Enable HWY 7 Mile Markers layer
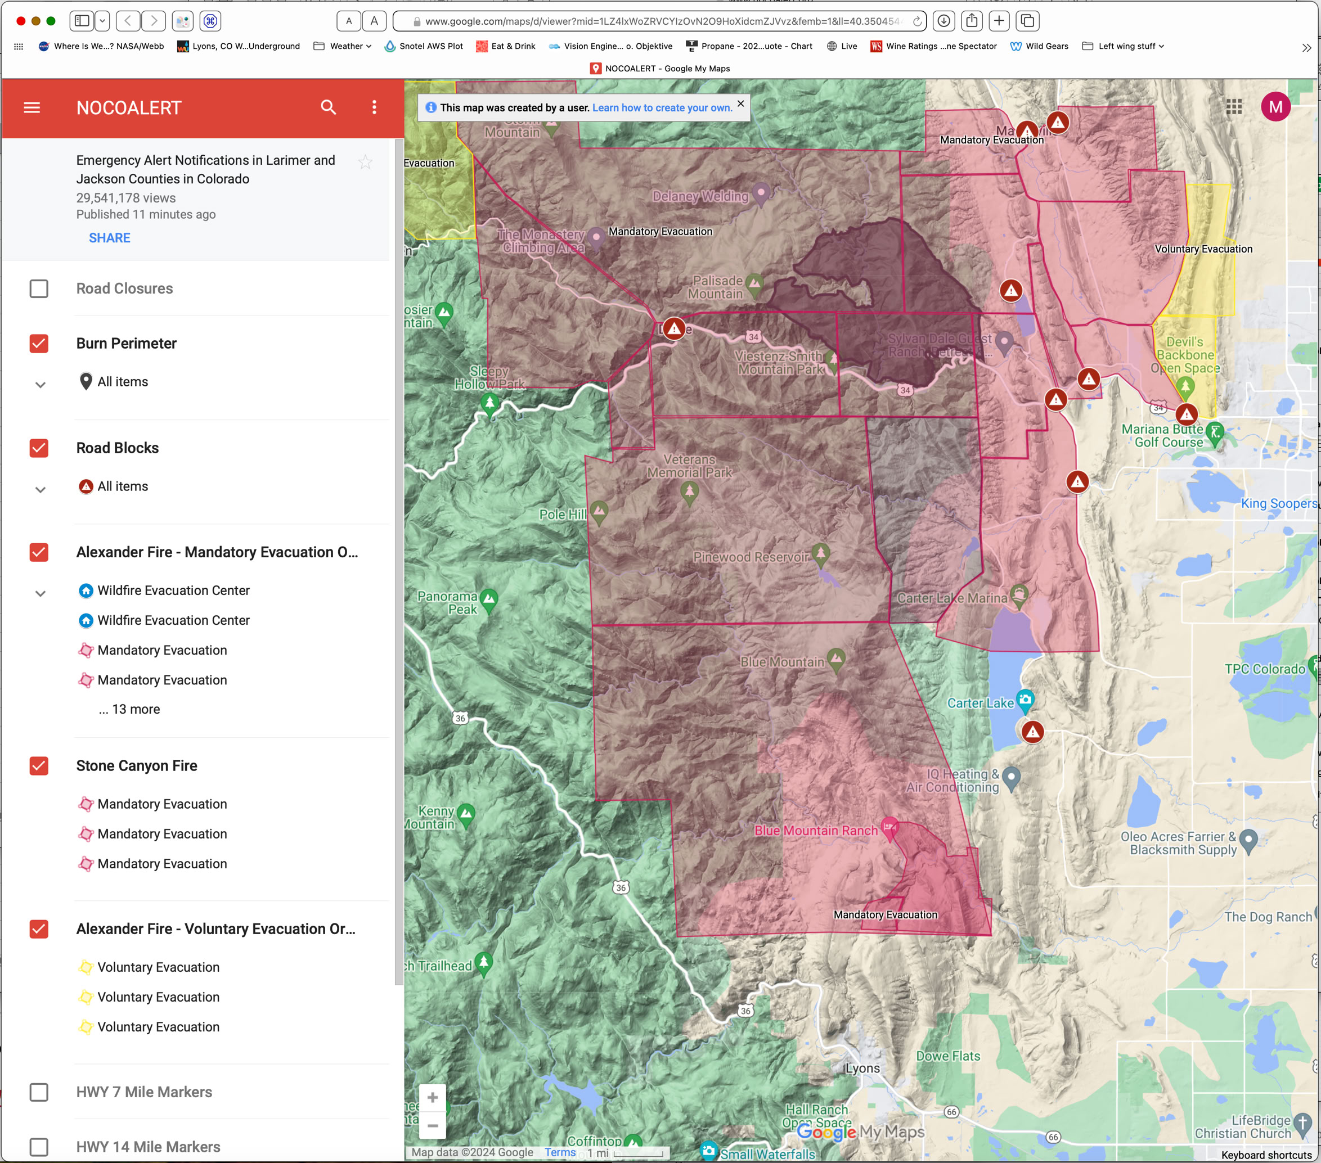Screen dimensions: 1321x1163 coord(39,1092)
